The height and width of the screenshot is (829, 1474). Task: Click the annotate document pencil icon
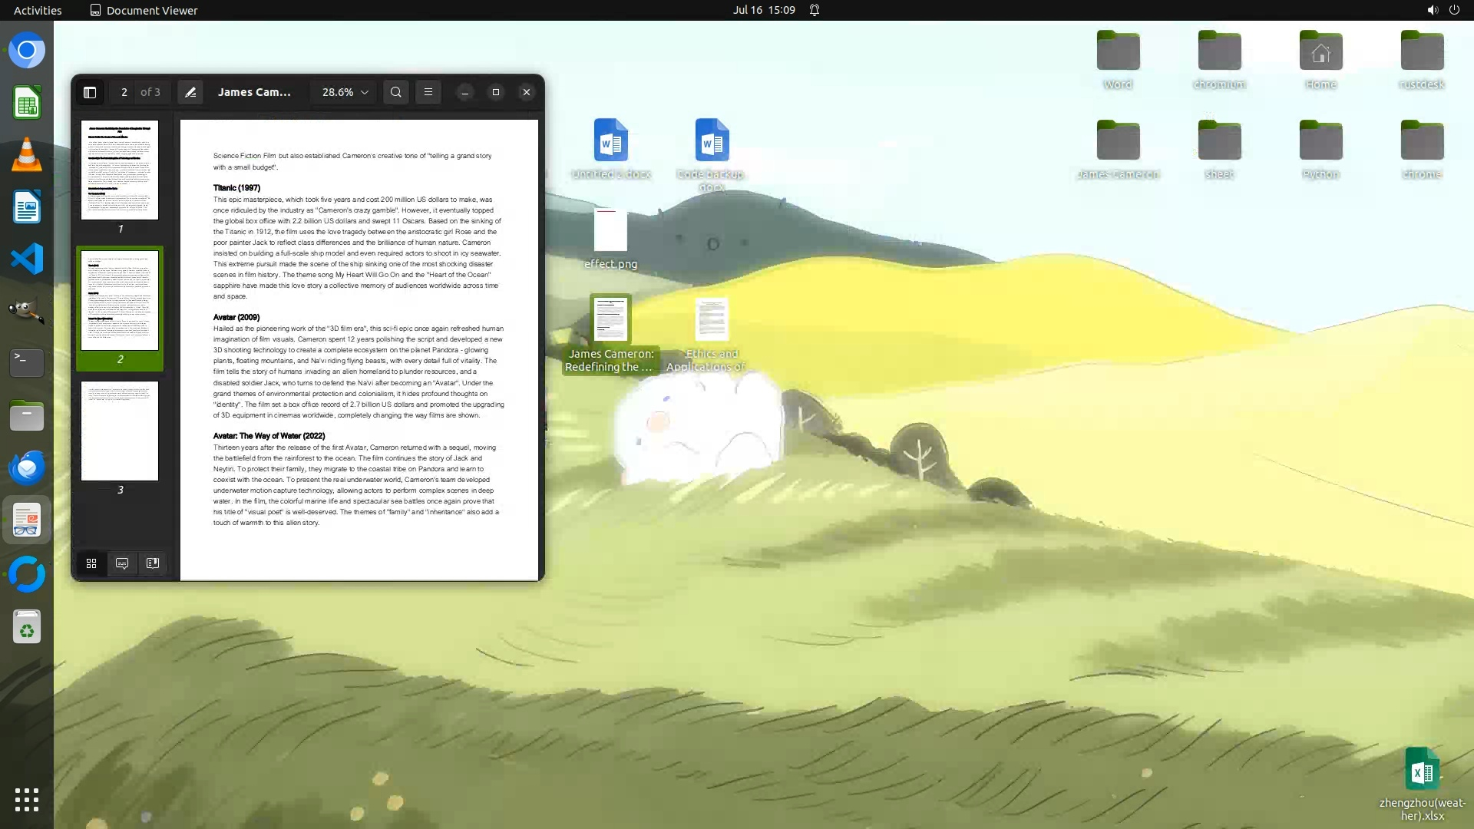point(190,92)
